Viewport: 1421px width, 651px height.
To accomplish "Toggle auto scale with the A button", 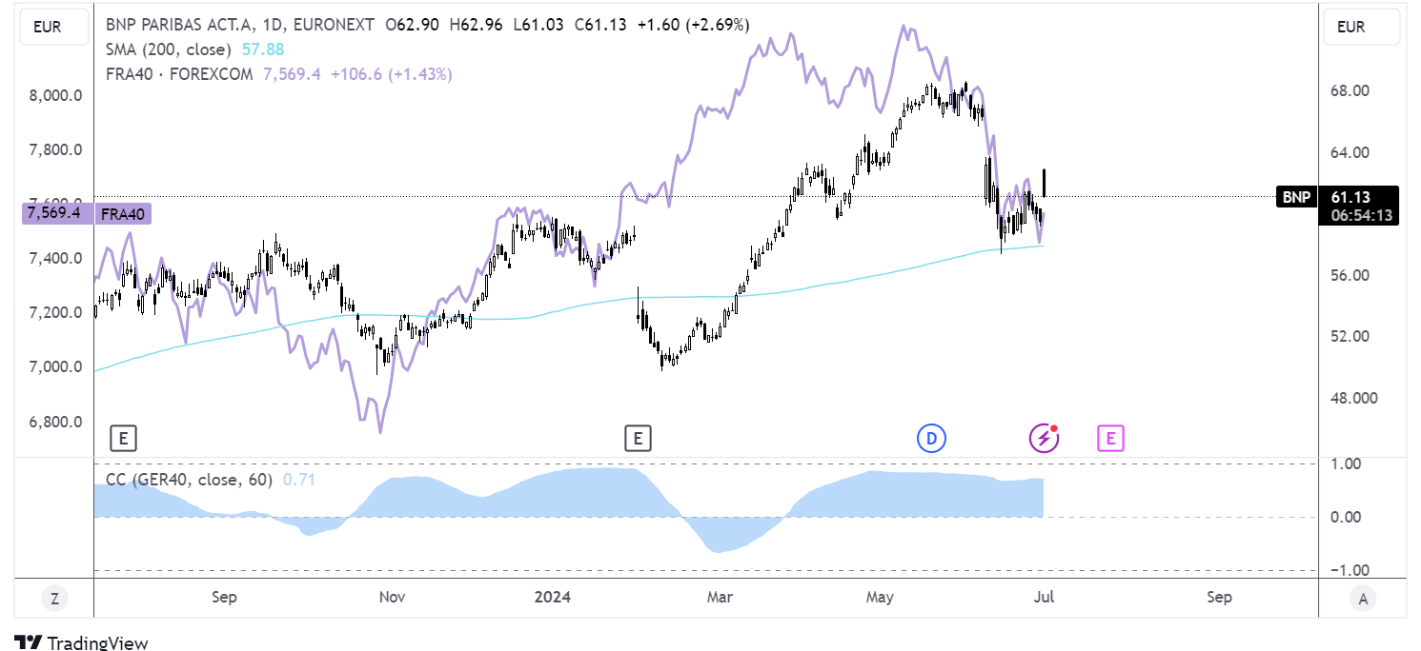I will pyautogui.click(x=1363, y=599).
